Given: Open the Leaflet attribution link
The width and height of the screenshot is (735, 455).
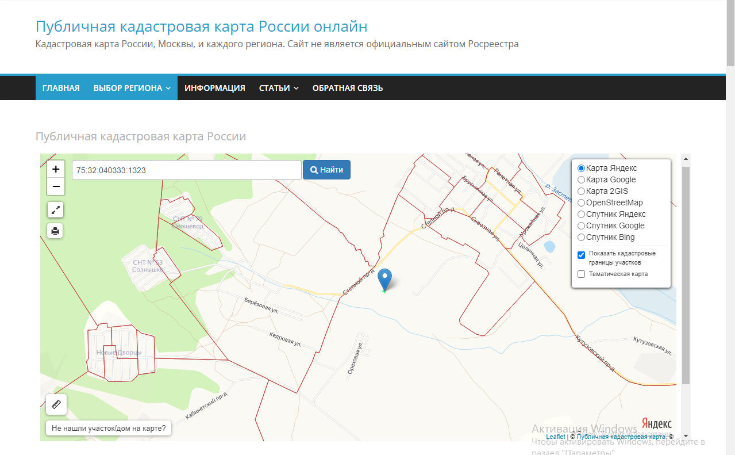Looking at the screenshot, I should (556, 437).
